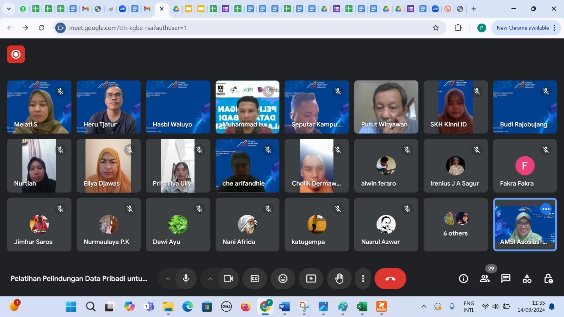564x317 pixels.
Task: Turn off the camera in call bar
Action: [x=228, y=279]
